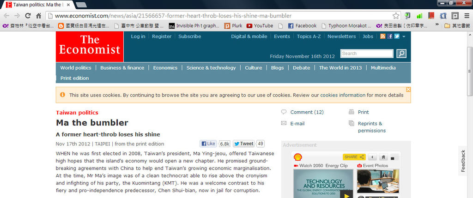The height and width of the screenshot is (198, 473).
Task: Open the Feedback side tab
Action: coord(463,161)
